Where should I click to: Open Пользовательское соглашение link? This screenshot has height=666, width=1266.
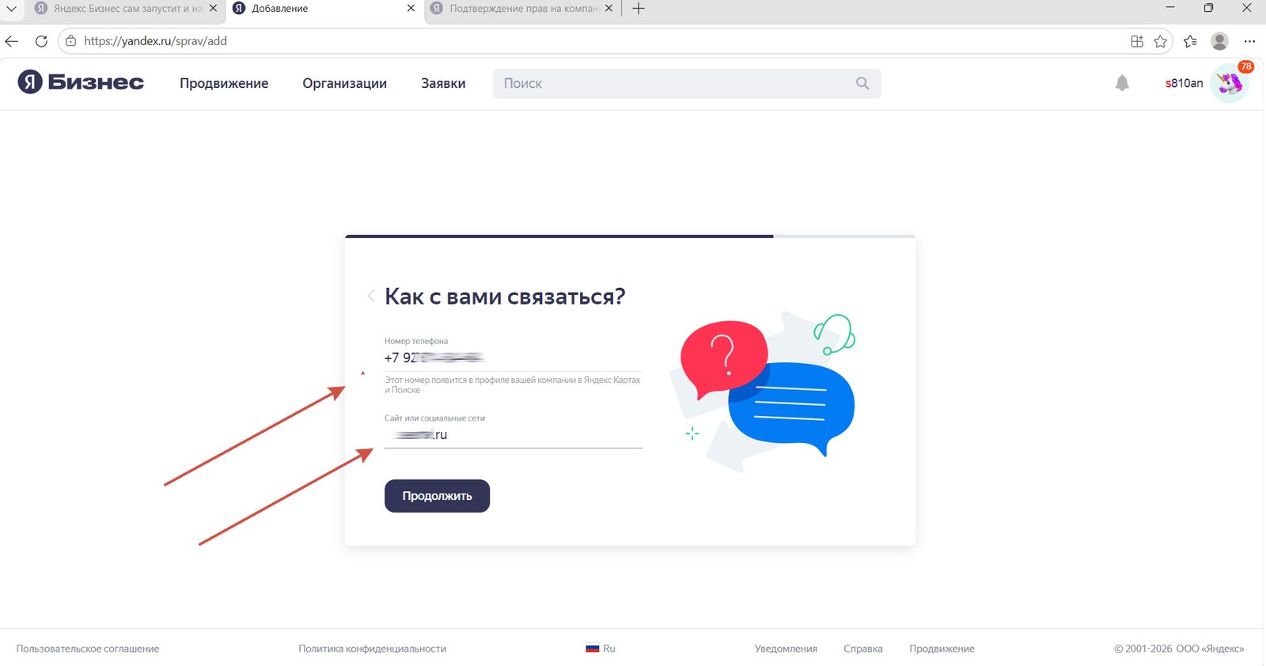click(x=88, y=649)
